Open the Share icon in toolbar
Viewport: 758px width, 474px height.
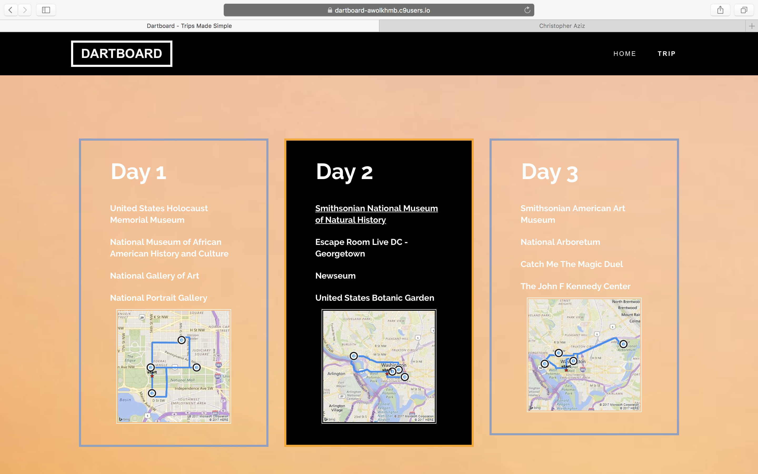point(720,10)
